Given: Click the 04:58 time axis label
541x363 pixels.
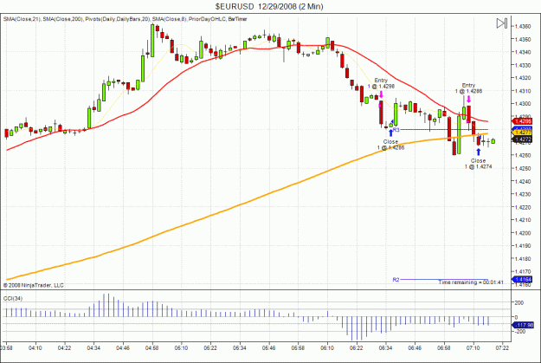Looking at the screenshot, I should (151, 347).
